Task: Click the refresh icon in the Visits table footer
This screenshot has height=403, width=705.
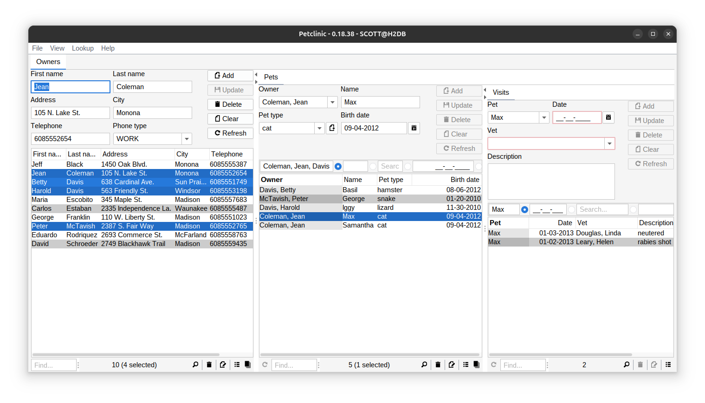Action: [x=493, y=365]
